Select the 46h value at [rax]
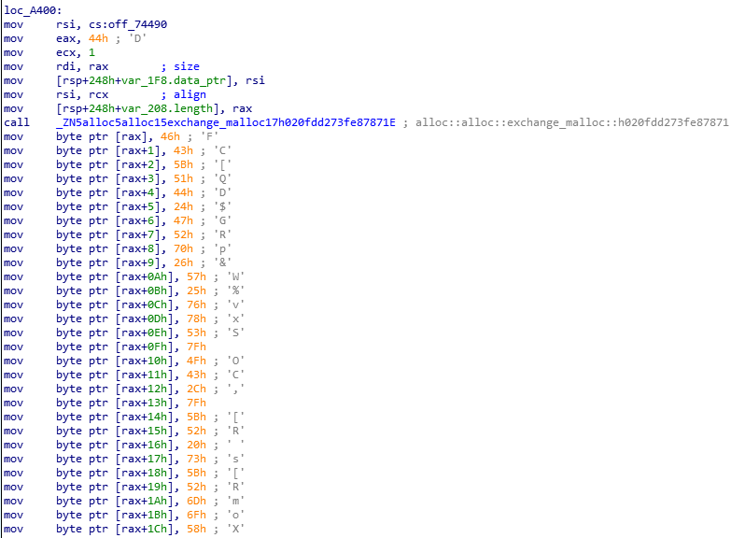 [170, 136]
